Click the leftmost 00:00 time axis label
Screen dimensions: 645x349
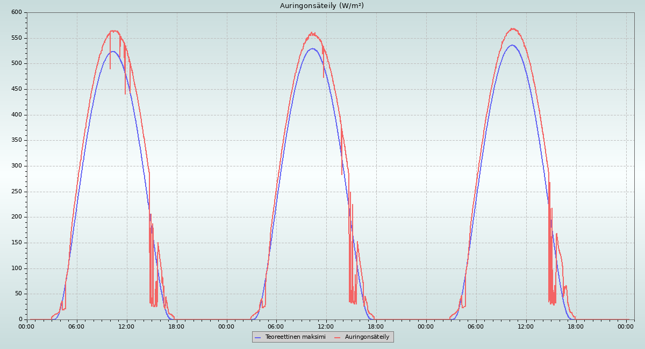tap(27, 326)
